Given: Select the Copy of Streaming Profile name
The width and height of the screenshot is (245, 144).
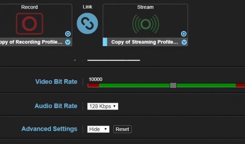Looking at the screenshot, I should 144,42.
